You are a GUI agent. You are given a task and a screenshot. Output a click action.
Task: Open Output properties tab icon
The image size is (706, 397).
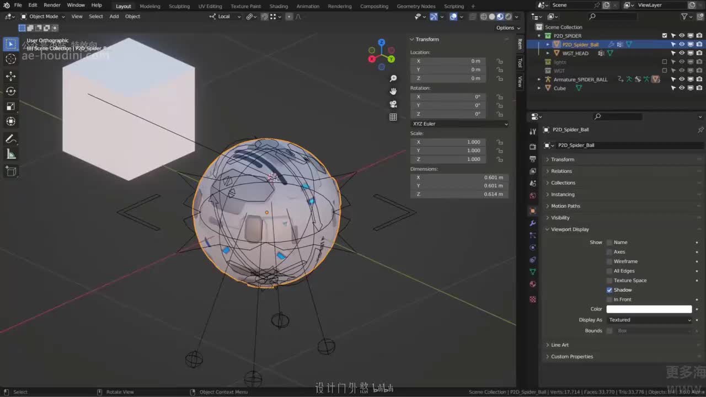coord(533,159)
